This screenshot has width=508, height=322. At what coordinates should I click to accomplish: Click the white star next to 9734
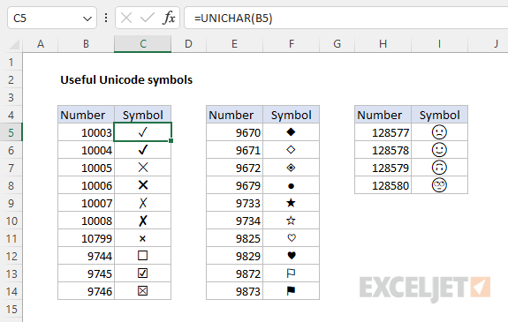[291, 221]
